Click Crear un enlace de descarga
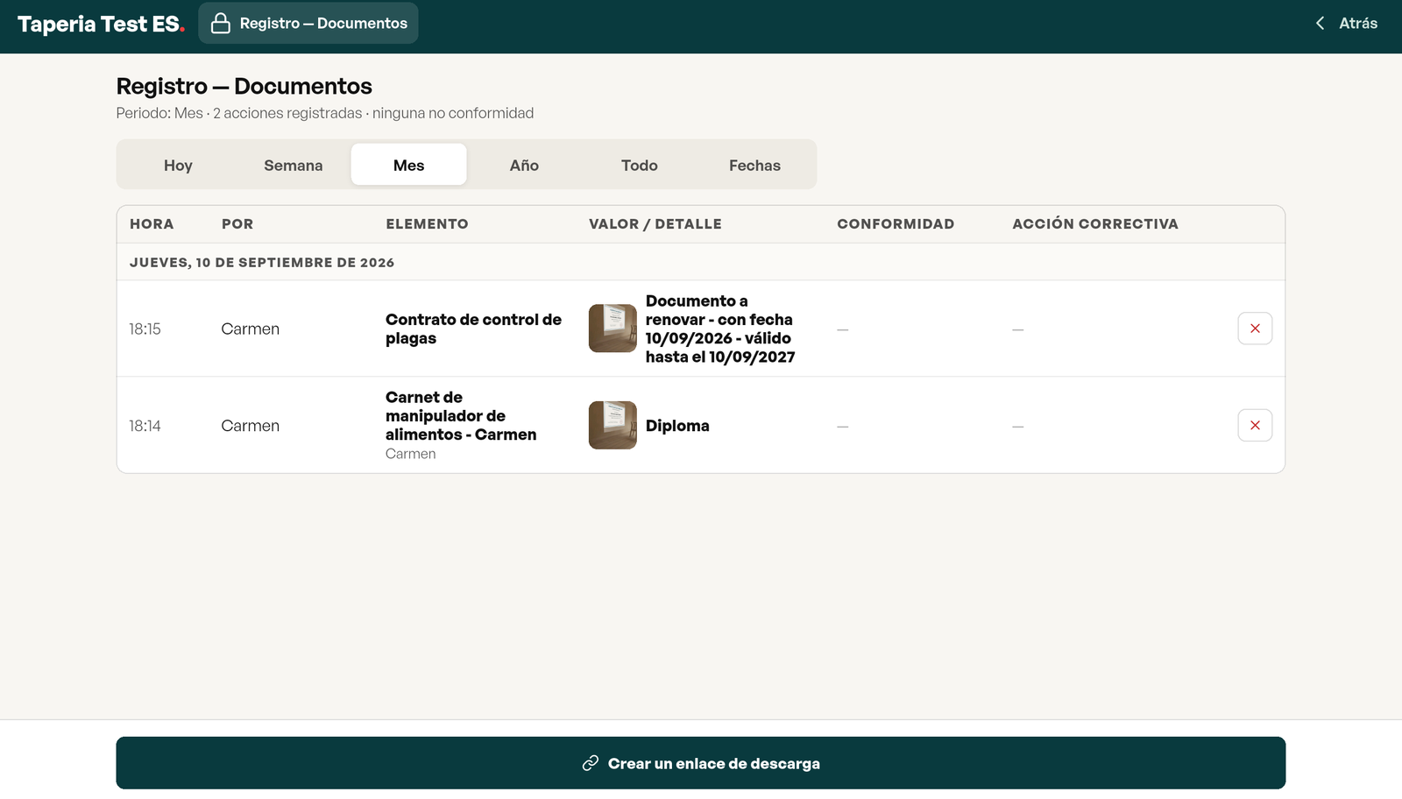Viewport: 1402px width, 799px height. 701,763
